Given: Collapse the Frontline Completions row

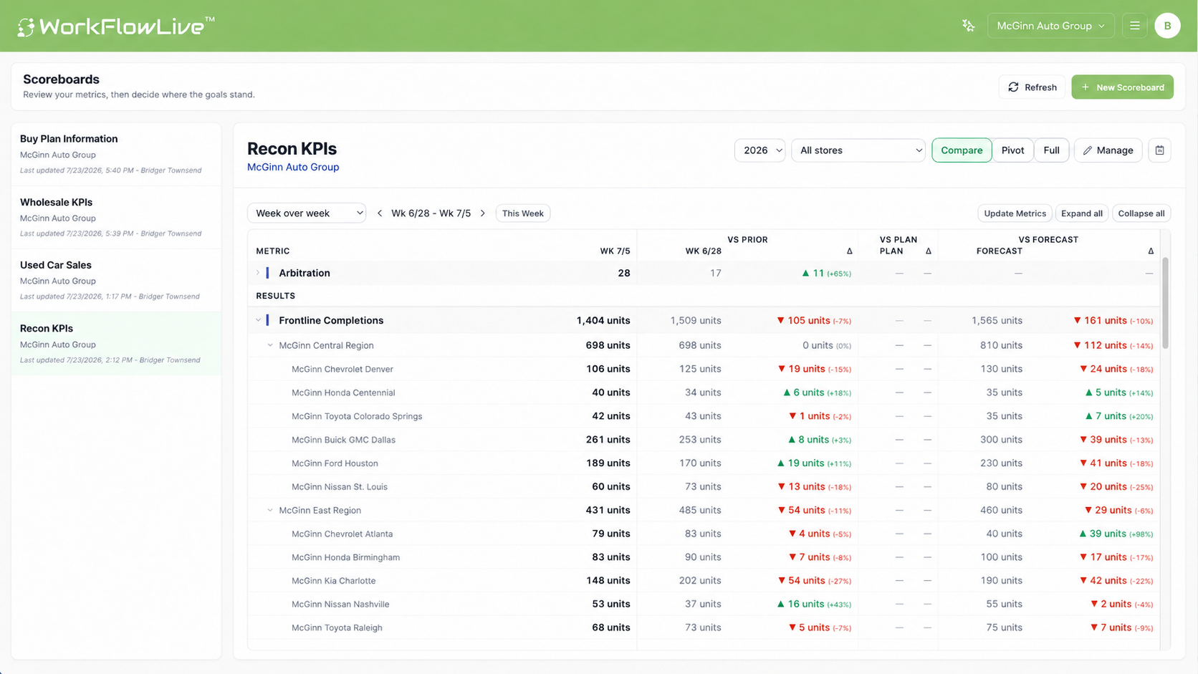Looking at the screenshot, I should (x=258, y=320).
